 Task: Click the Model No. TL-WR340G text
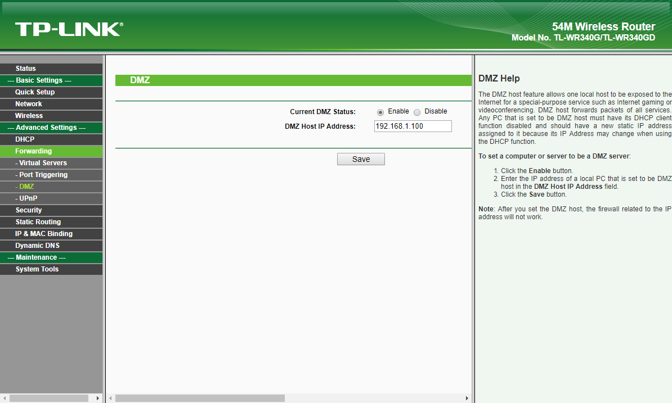point(583,38)
